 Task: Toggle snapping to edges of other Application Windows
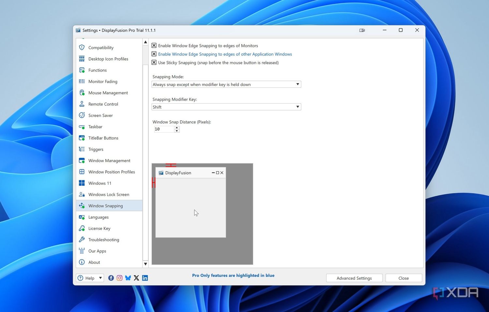154,54
